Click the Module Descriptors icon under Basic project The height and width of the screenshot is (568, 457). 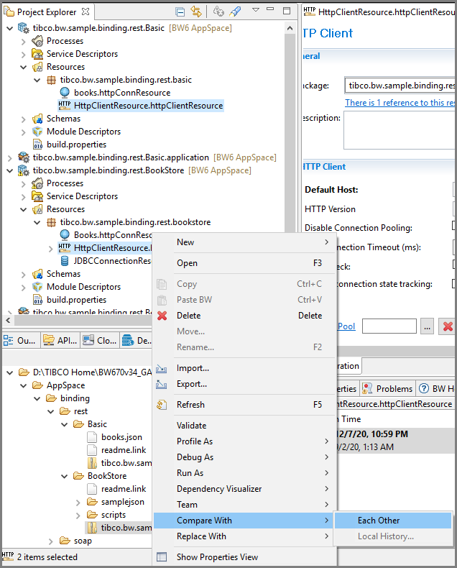click(37, 132)
